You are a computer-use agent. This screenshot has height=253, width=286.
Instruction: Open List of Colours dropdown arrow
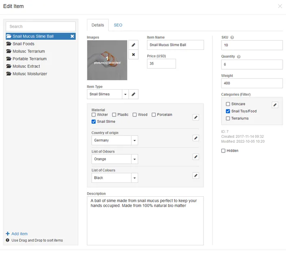(134, 178)
